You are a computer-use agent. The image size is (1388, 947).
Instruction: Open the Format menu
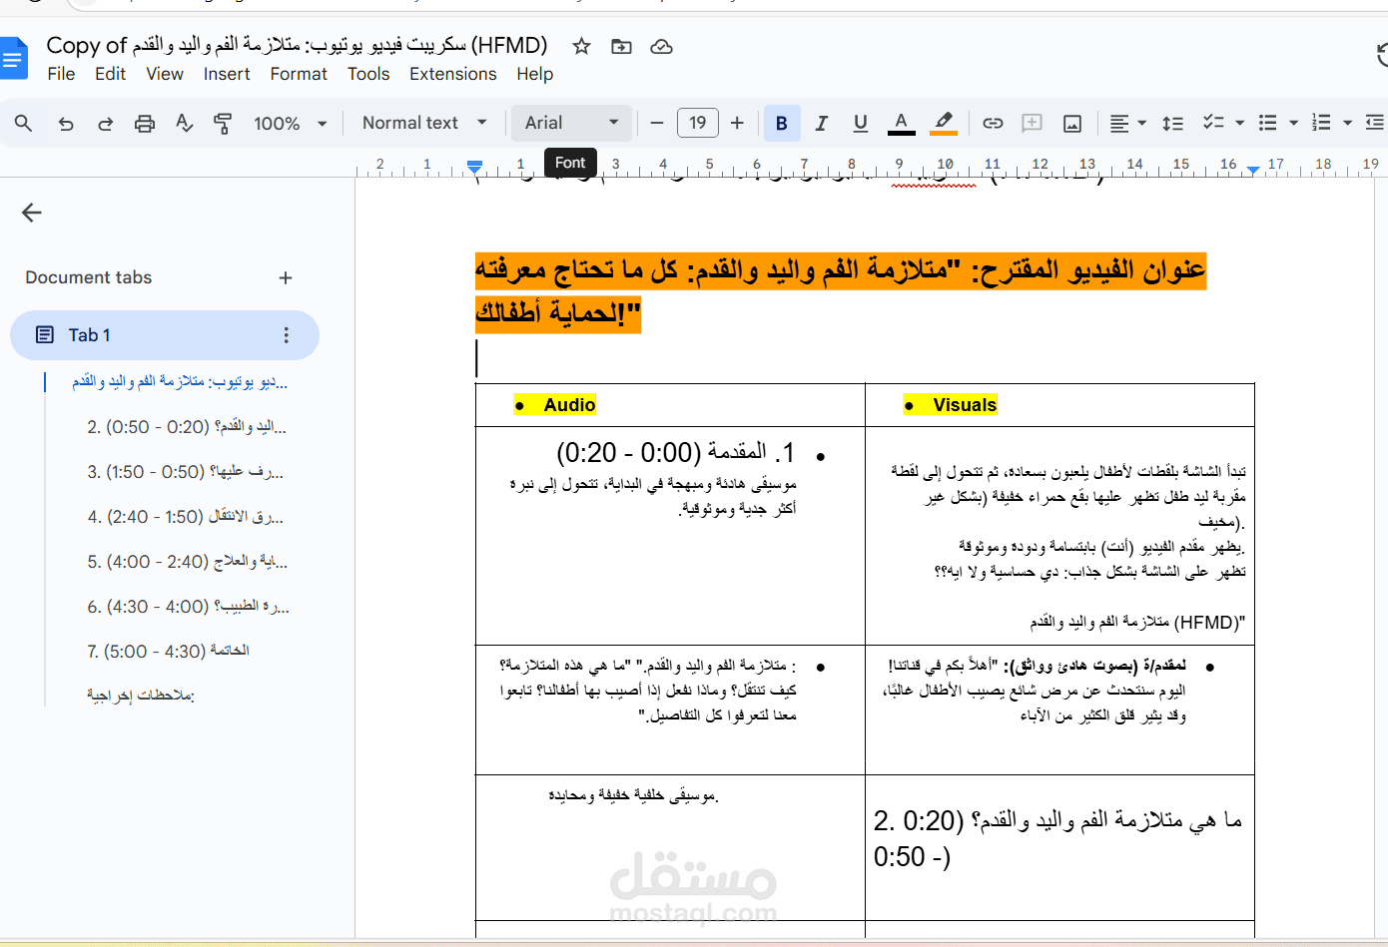[x=299, y=74]
